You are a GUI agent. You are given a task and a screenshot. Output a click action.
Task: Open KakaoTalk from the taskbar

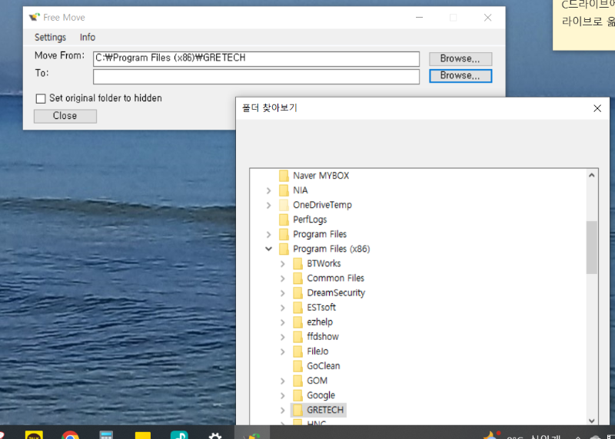point(34,434)
